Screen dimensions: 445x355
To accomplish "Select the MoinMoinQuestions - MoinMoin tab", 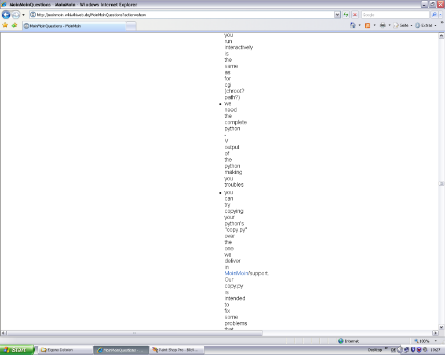I will tap(74, 26).
